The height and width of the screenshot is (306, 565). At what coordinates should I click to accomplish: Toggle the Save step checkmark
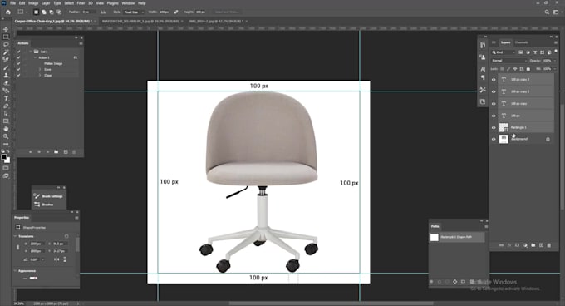(x=19, y=69)
